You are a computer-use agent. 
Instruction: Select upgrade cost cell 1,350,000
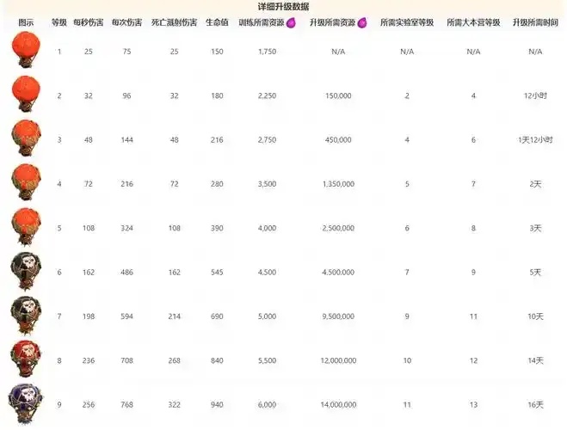click(x=338, y=184)
